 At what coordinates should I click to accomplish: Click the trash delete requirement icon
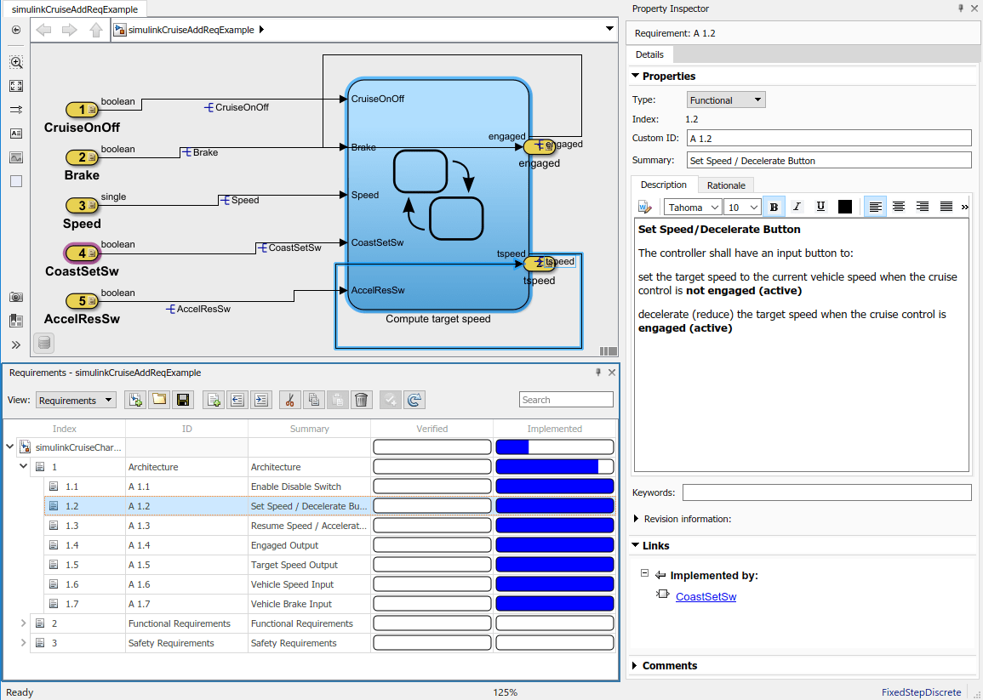[362, 400]
